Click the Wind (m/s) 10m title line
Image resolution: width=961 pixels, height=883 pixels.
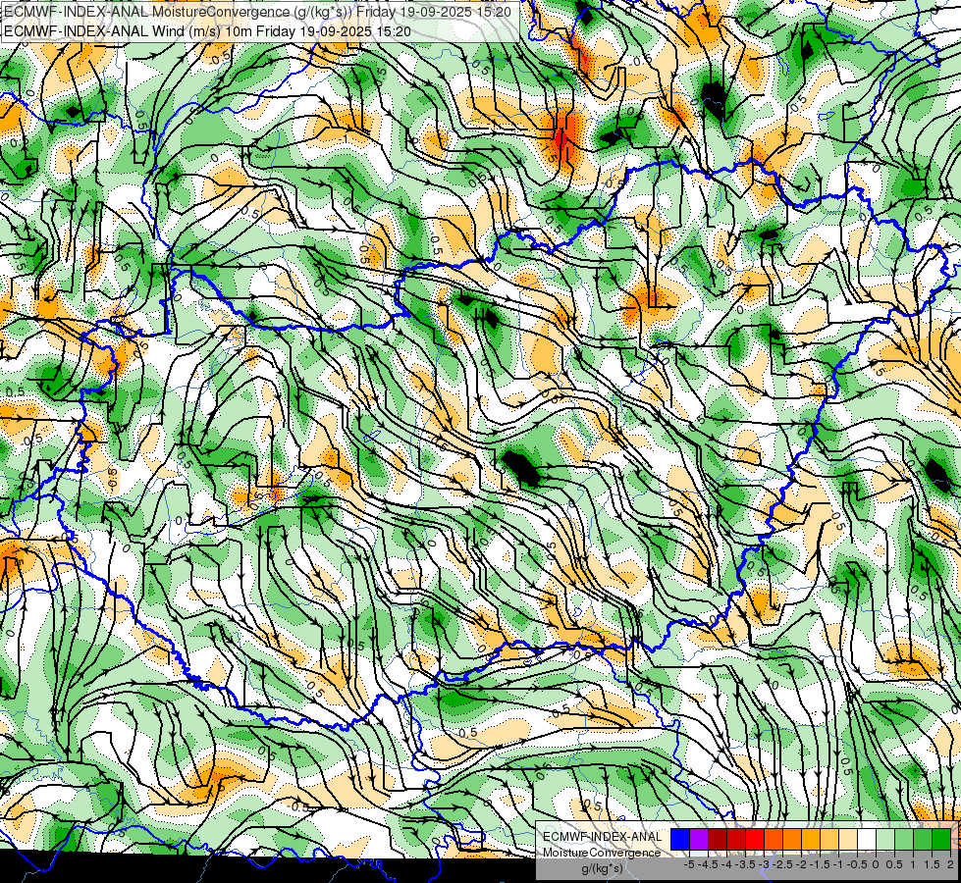point(207,31)
